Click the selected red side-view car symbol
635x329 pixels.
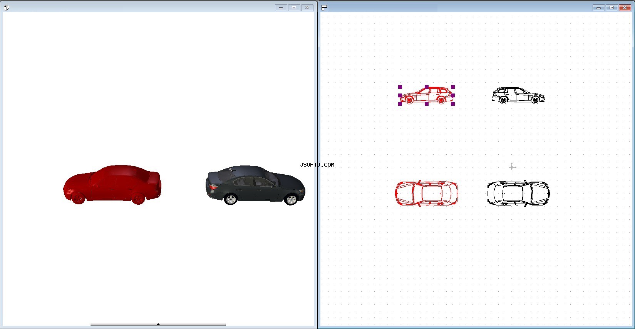[427, 96]
